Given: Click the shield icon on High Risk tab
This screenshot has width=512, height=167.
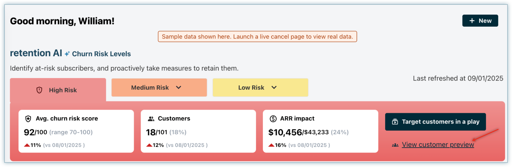Looking at the screenshot, I should click(39, 90).
